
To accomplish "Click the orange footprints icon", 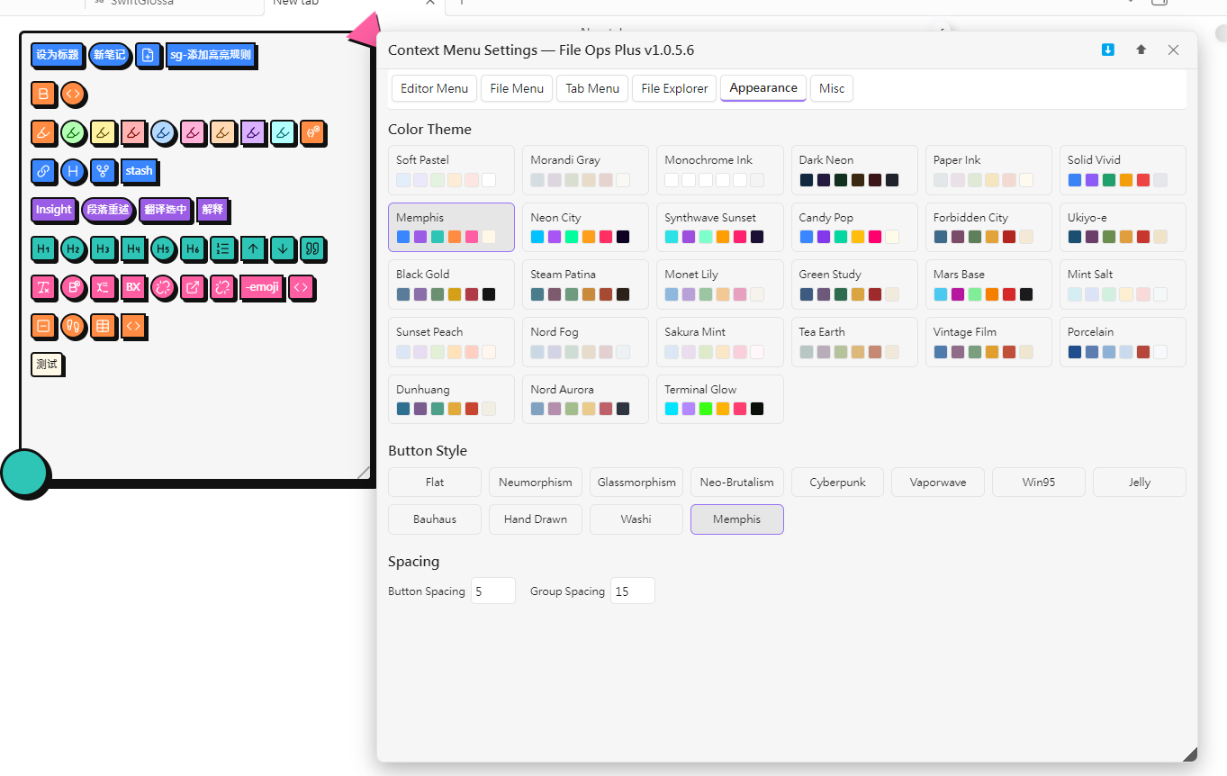I will [73, 326].
